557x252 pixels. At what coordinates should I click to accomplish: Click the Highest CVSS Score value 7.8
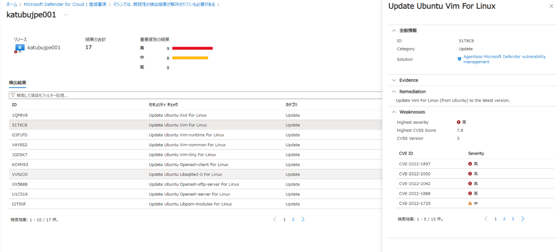click(x=460, y=131)
